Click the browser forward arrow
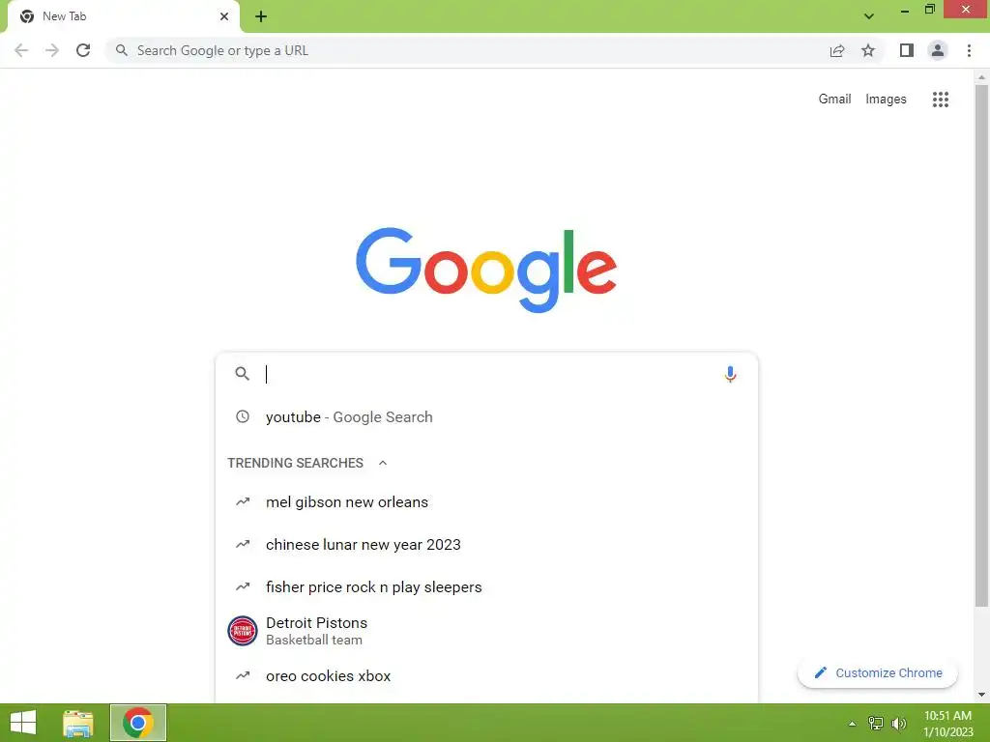 pos(52,50)
